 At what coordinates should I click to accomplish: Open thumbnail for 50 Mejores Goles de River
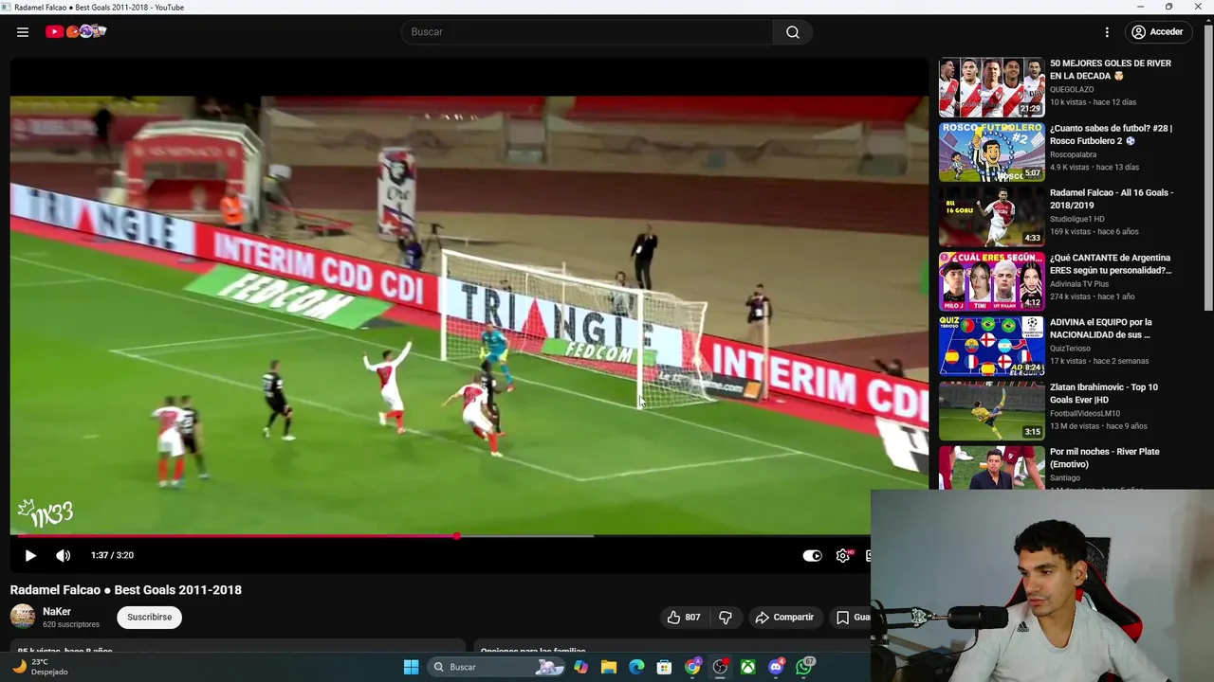[991, 87]
